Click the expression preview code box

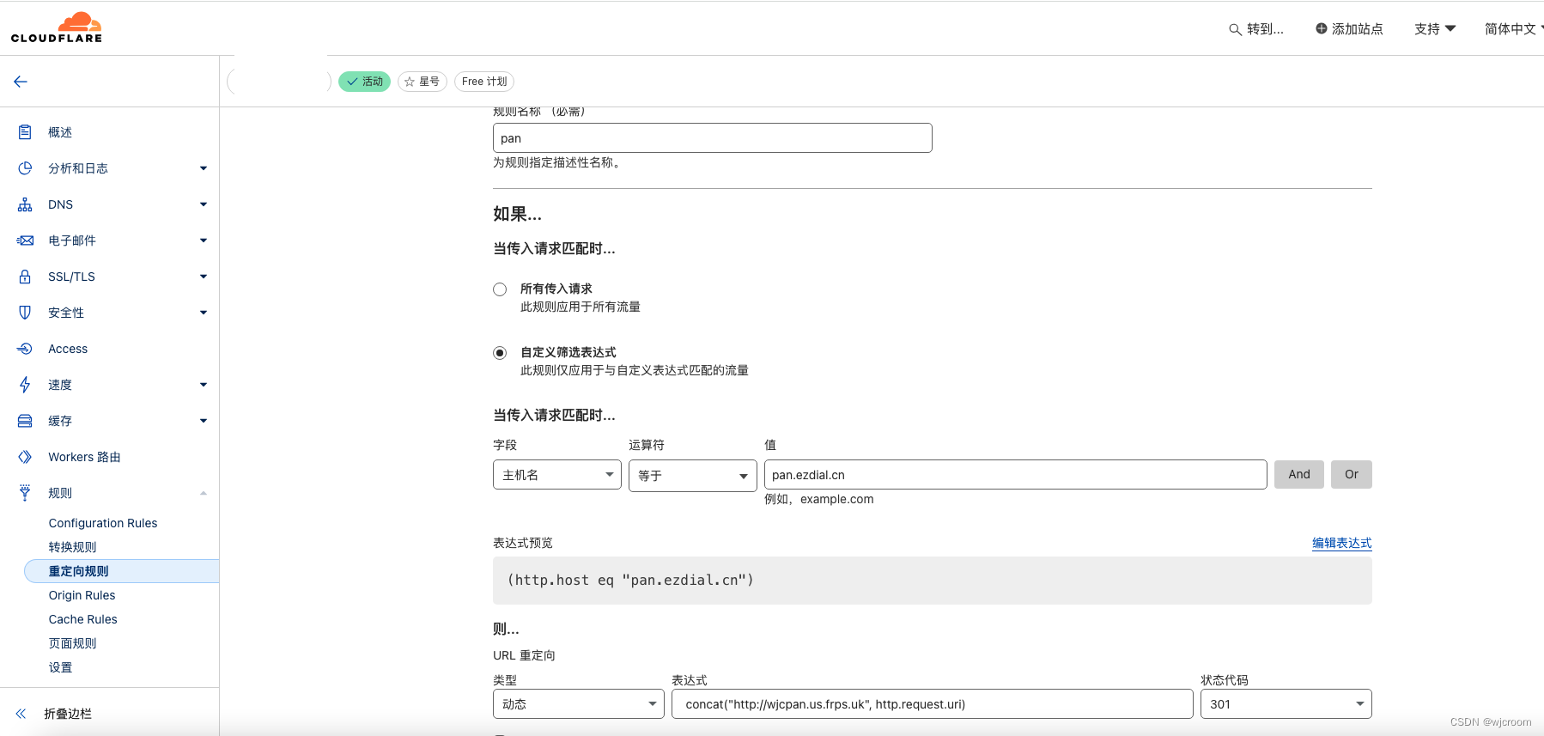(x=933, y=581)
